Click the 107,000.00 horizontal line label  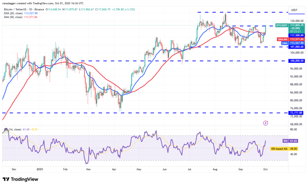point(296,47)
